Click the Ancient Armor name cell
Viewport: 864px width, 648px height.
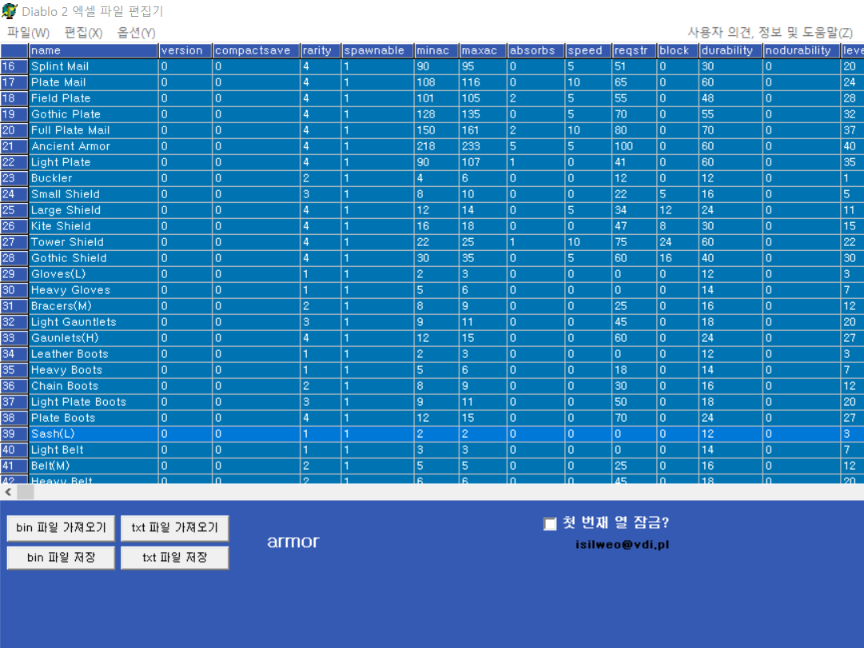pos(94,146)
